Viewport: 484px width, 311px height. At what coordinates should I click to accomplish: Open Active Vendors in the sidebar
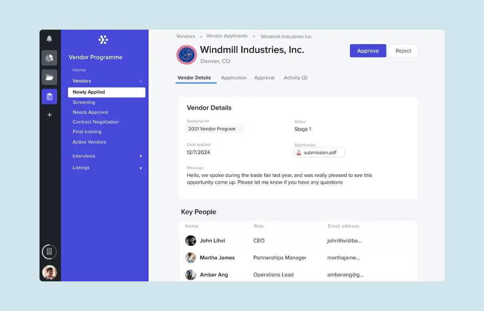89,142
